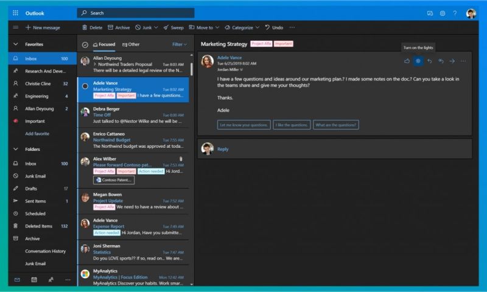This screenshot has width=487, height=292.
Task: Switch to Calendar view icon at bottom
Action: point(34,280)
